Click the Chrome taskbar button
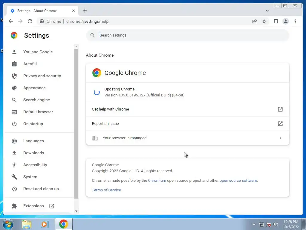 point(64,224)
